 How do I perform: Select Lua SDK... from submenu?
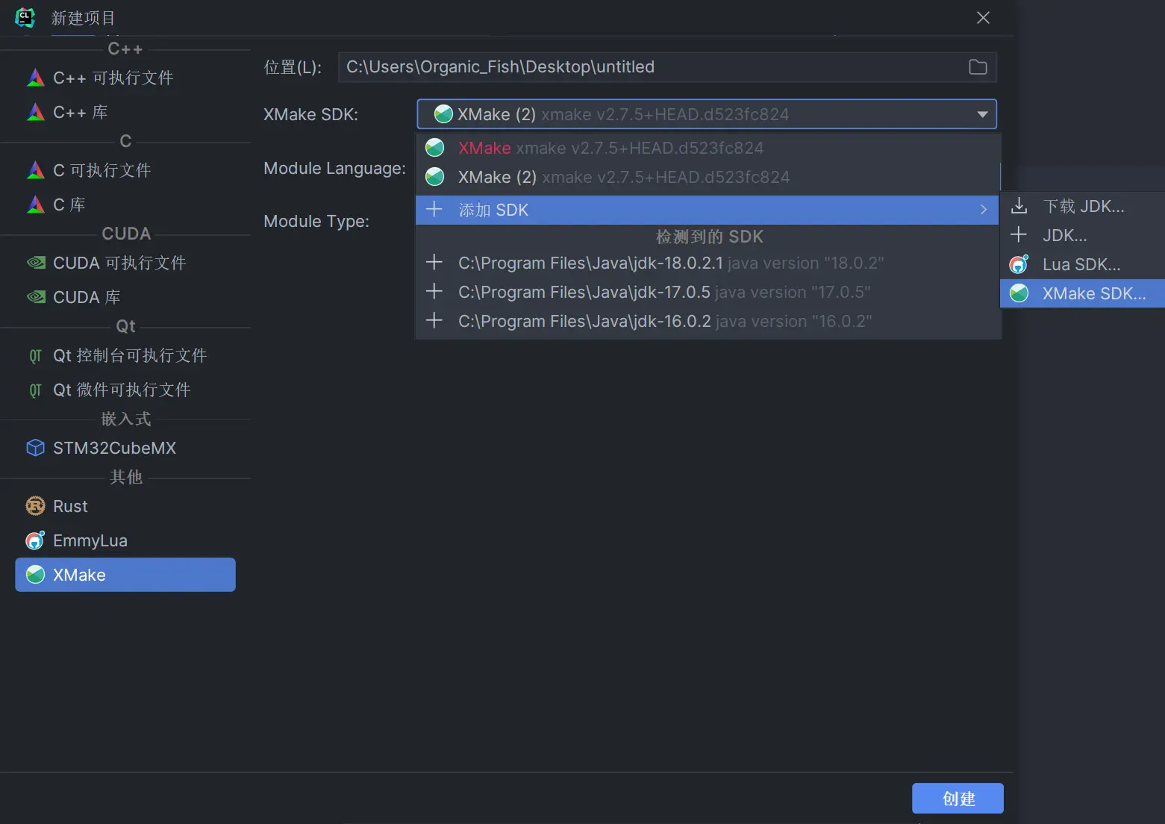point(1083,264)
